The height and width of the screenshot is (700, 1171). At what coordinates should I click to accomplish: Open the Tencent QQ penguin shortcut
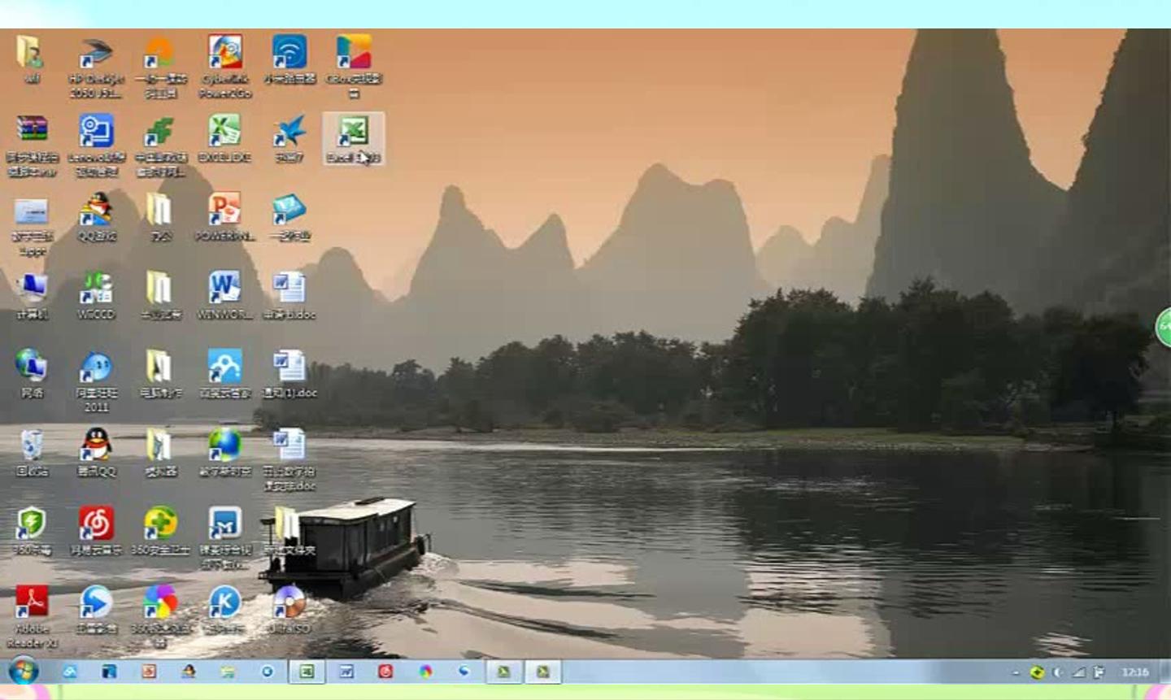[x=96, y=448]
